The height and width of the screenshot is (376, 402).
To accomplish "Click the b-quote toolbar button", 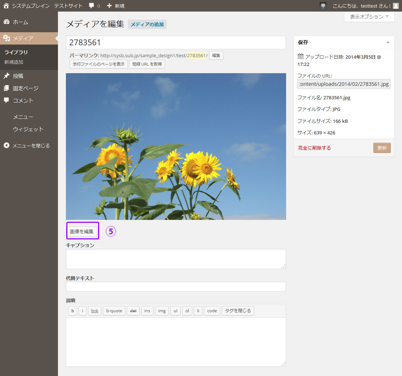I will click(x=114, y=311).
